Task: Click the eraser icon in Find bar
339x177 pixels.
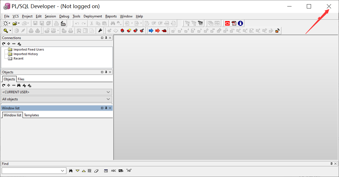Action: point(96,171)
